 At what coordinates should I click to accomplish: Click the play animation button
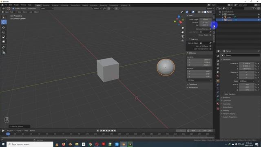pos(109,131)
